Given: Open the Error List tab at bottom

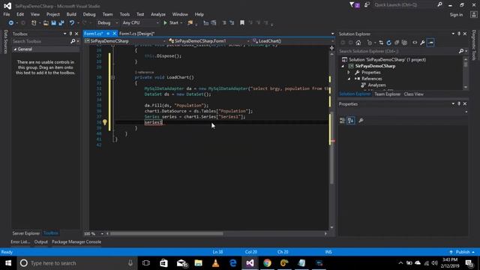Looking at the screenshot, I should point(20,241).
